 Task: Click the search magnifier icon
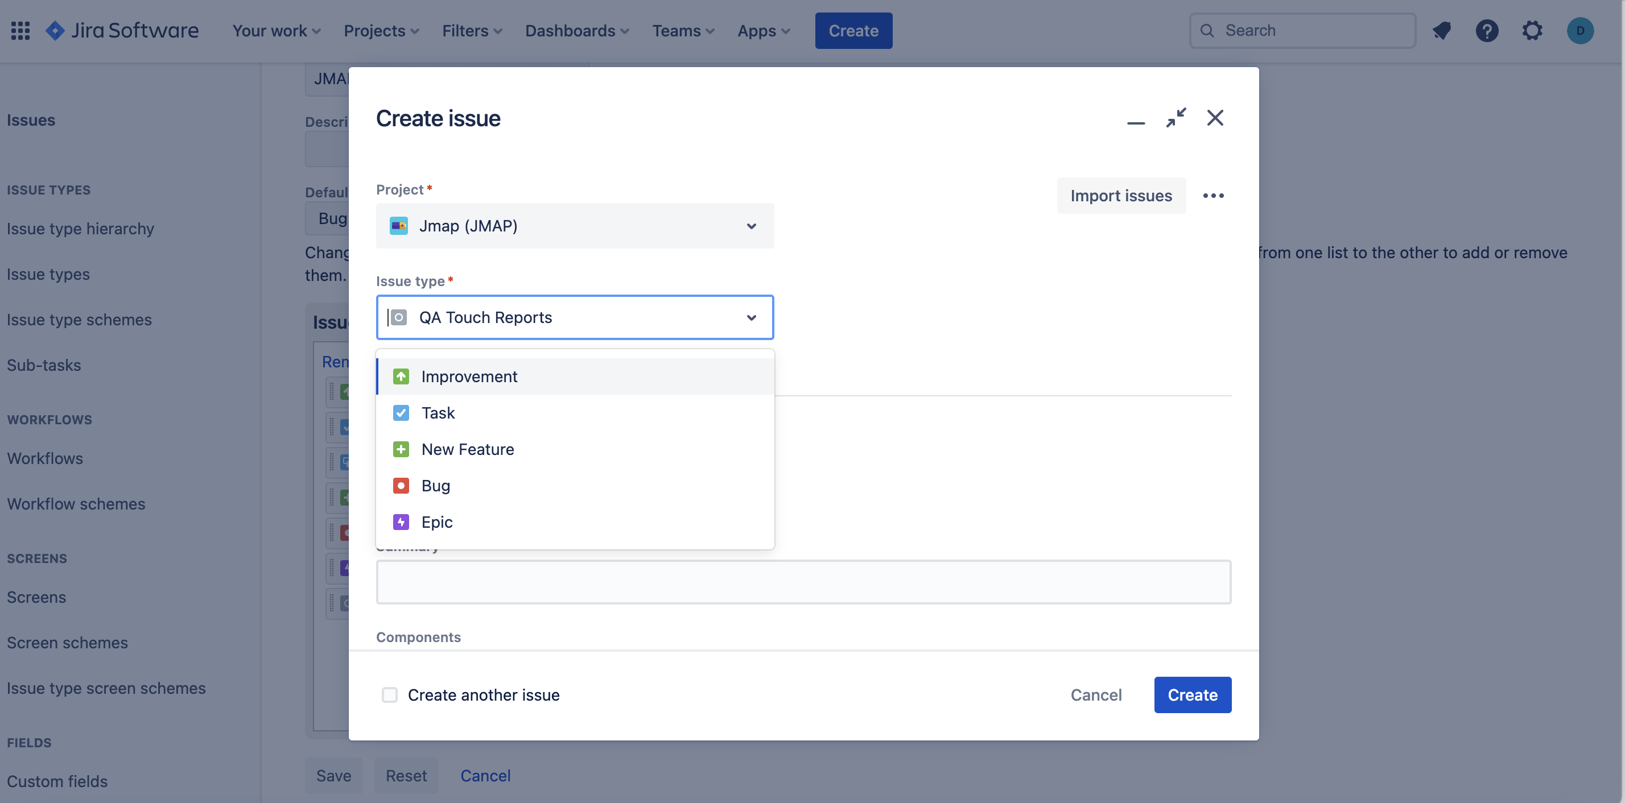1207,30
